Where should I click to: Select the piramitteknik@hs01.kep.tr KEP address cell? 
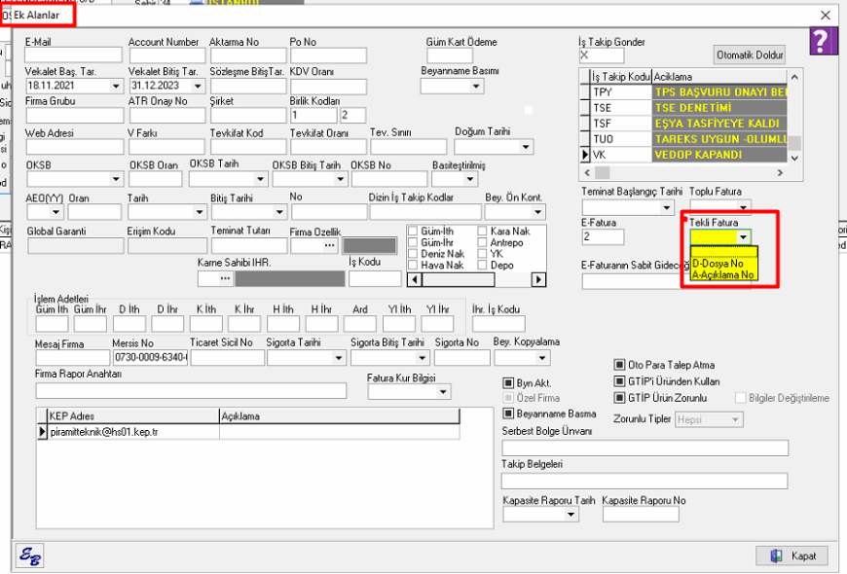click(x=134, y=432)
